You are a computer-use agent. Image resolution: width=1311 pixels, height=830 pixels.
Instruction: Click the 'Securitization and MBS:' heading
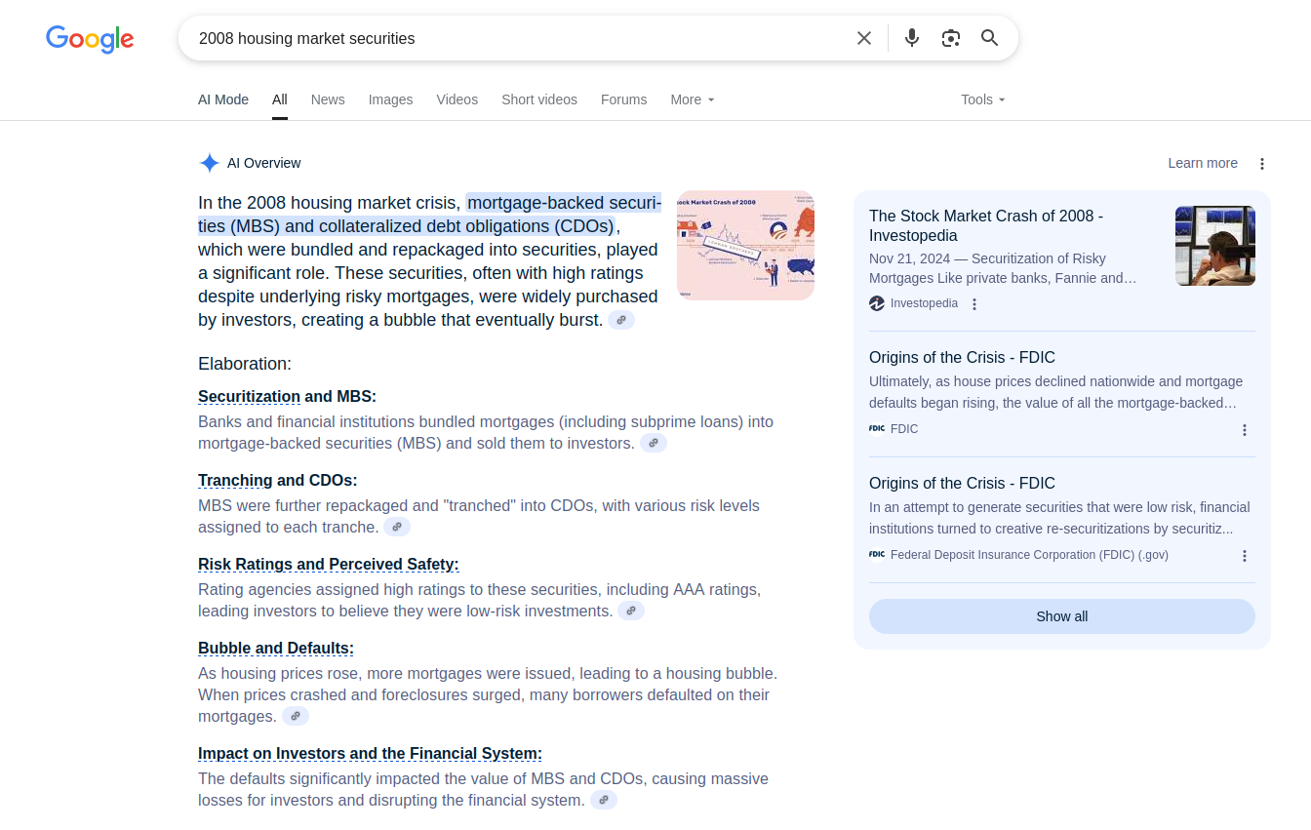[x=287, y=396]
